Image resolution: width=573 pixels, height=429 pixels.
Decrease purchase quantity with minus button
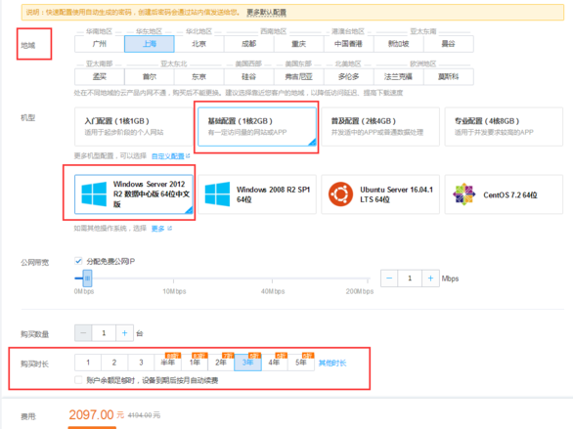(x=83, y=333)
